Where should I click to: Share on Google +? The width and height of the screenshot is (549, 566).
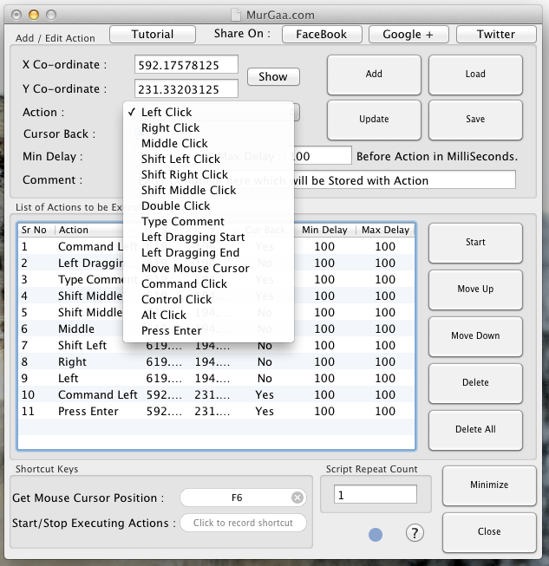tap(408, 35)
